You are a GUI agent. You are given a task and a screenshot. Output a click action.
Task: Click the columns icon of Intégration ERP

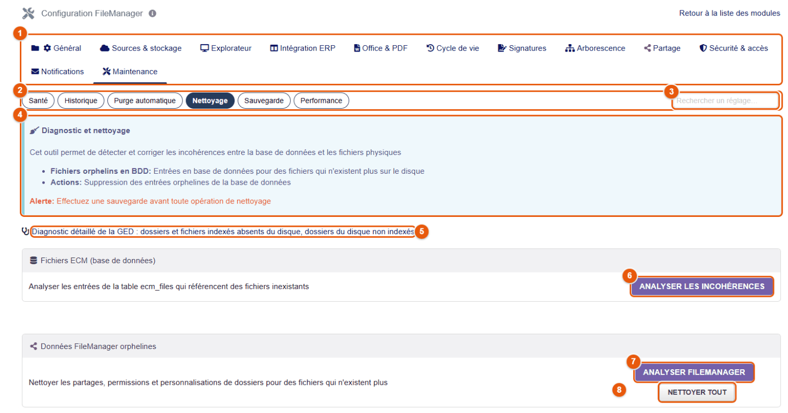click(274, 48)
